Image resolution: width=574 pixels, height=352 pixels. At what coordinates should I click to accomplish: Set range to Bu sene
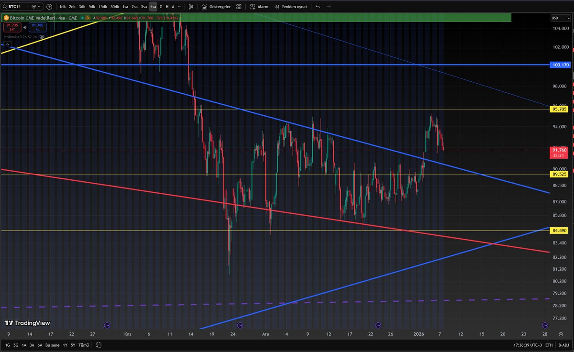tap(53, 345)
